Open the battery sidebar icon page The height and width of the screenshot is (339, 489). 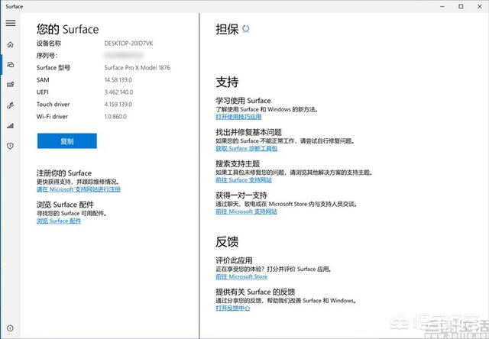click(11, 84)
